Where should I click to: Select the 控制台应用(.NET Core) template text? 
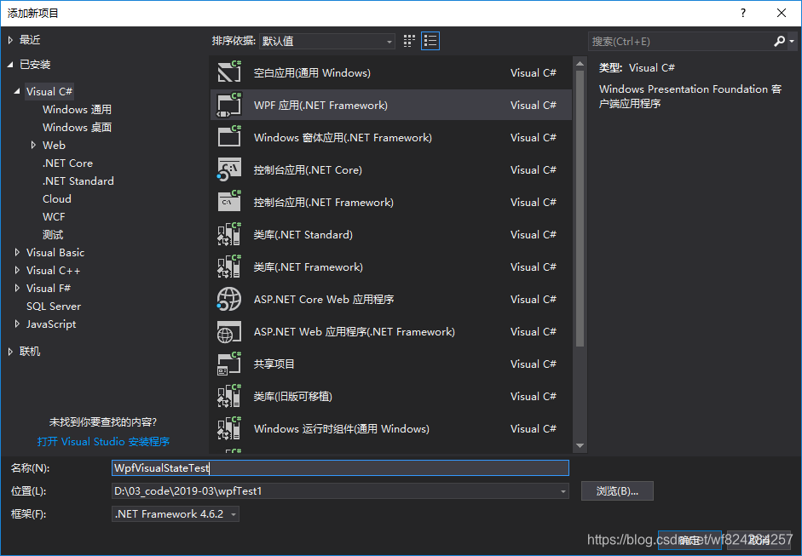pyautogui.click(x=308, y=169)
